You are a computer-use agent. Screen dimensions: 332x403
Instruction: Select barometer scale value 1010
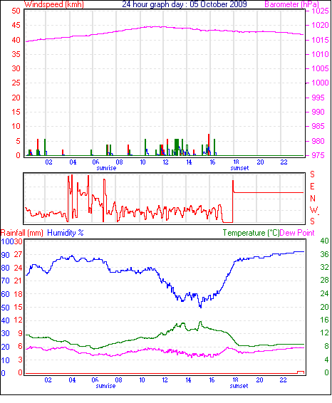[320, 54]
